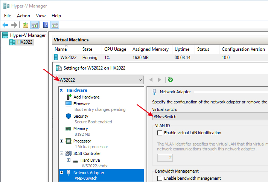268x182 pixels.
Task: Collapse the Hardware section chevron
Action: pos(61,90)
